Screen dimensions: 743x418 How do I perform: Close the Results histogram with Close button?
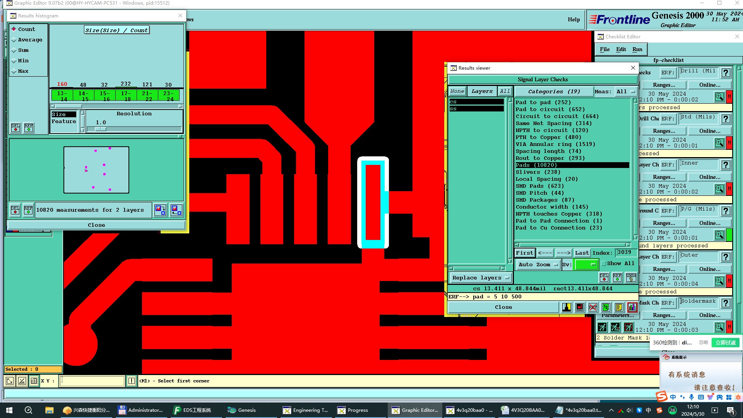[x=96, y=225]
